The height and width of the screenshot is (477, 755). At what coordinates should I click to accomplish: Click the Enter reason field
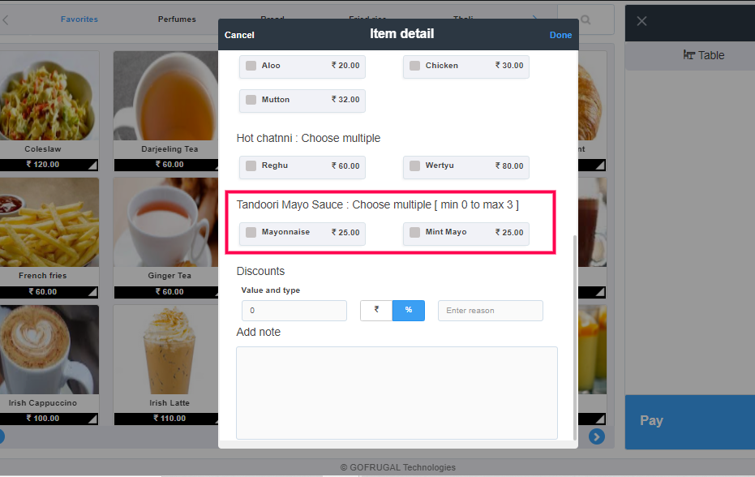[490, 310]
